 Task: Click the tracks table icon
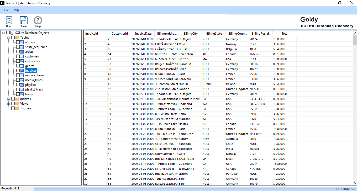pyautogui.click(x=22, y=94)
